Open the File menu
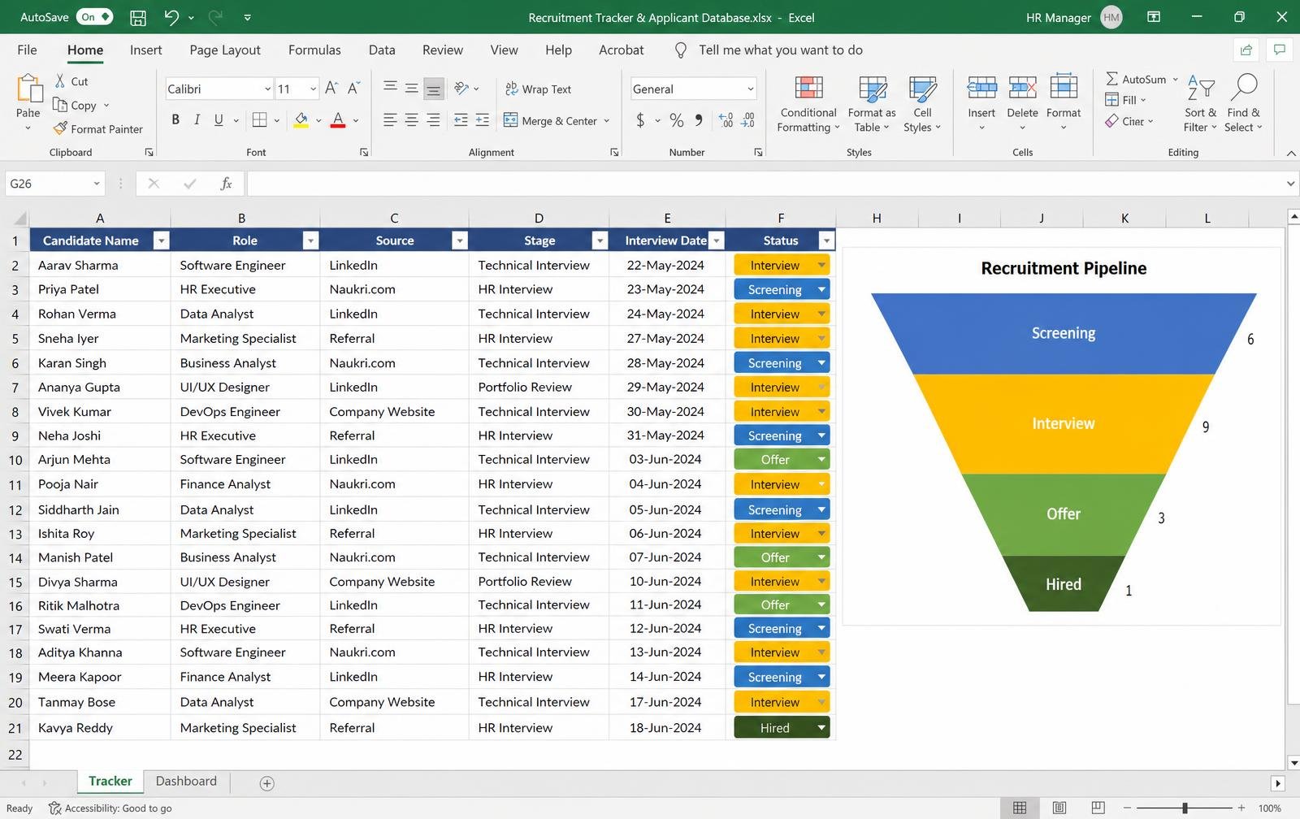 pos(27,50)
